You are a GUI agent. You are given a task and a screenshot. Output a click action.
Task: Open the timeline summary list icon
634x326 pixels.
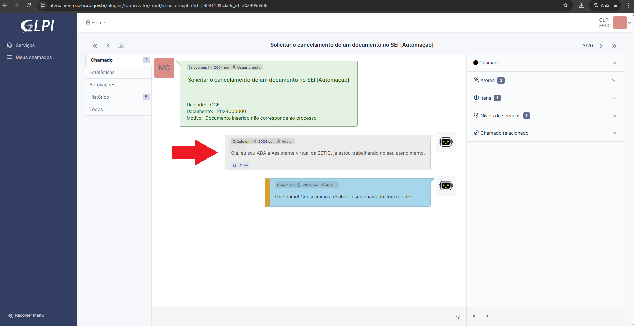tap(120, 46)
